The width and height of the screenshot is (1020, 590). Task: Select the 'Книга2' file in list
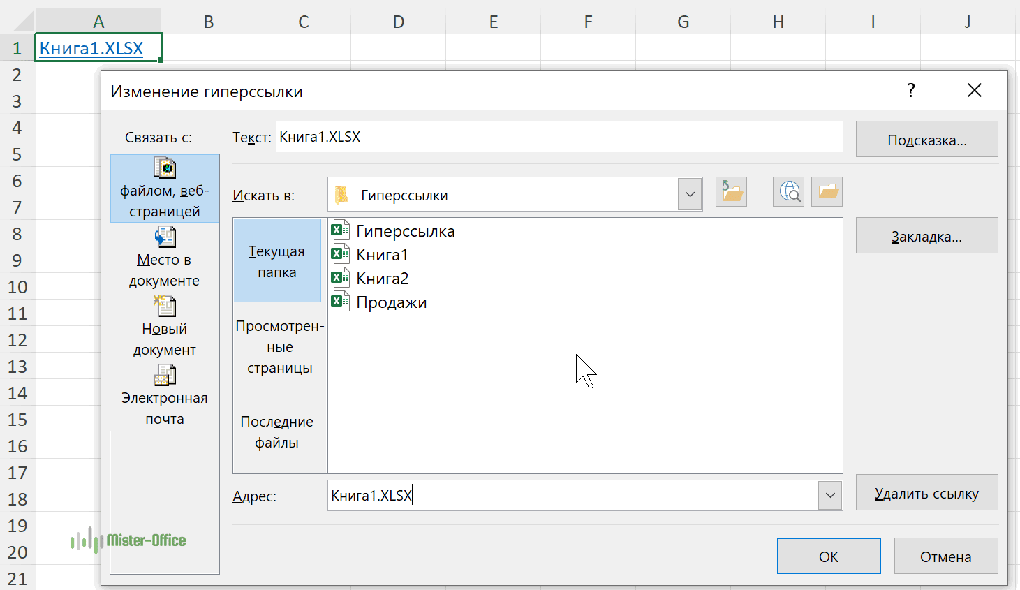(382, 279)
